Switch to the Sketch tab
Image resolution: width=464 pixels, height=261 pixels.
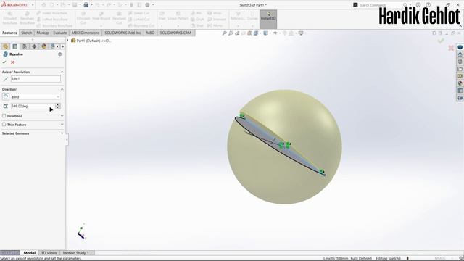(x=26, y=33)
